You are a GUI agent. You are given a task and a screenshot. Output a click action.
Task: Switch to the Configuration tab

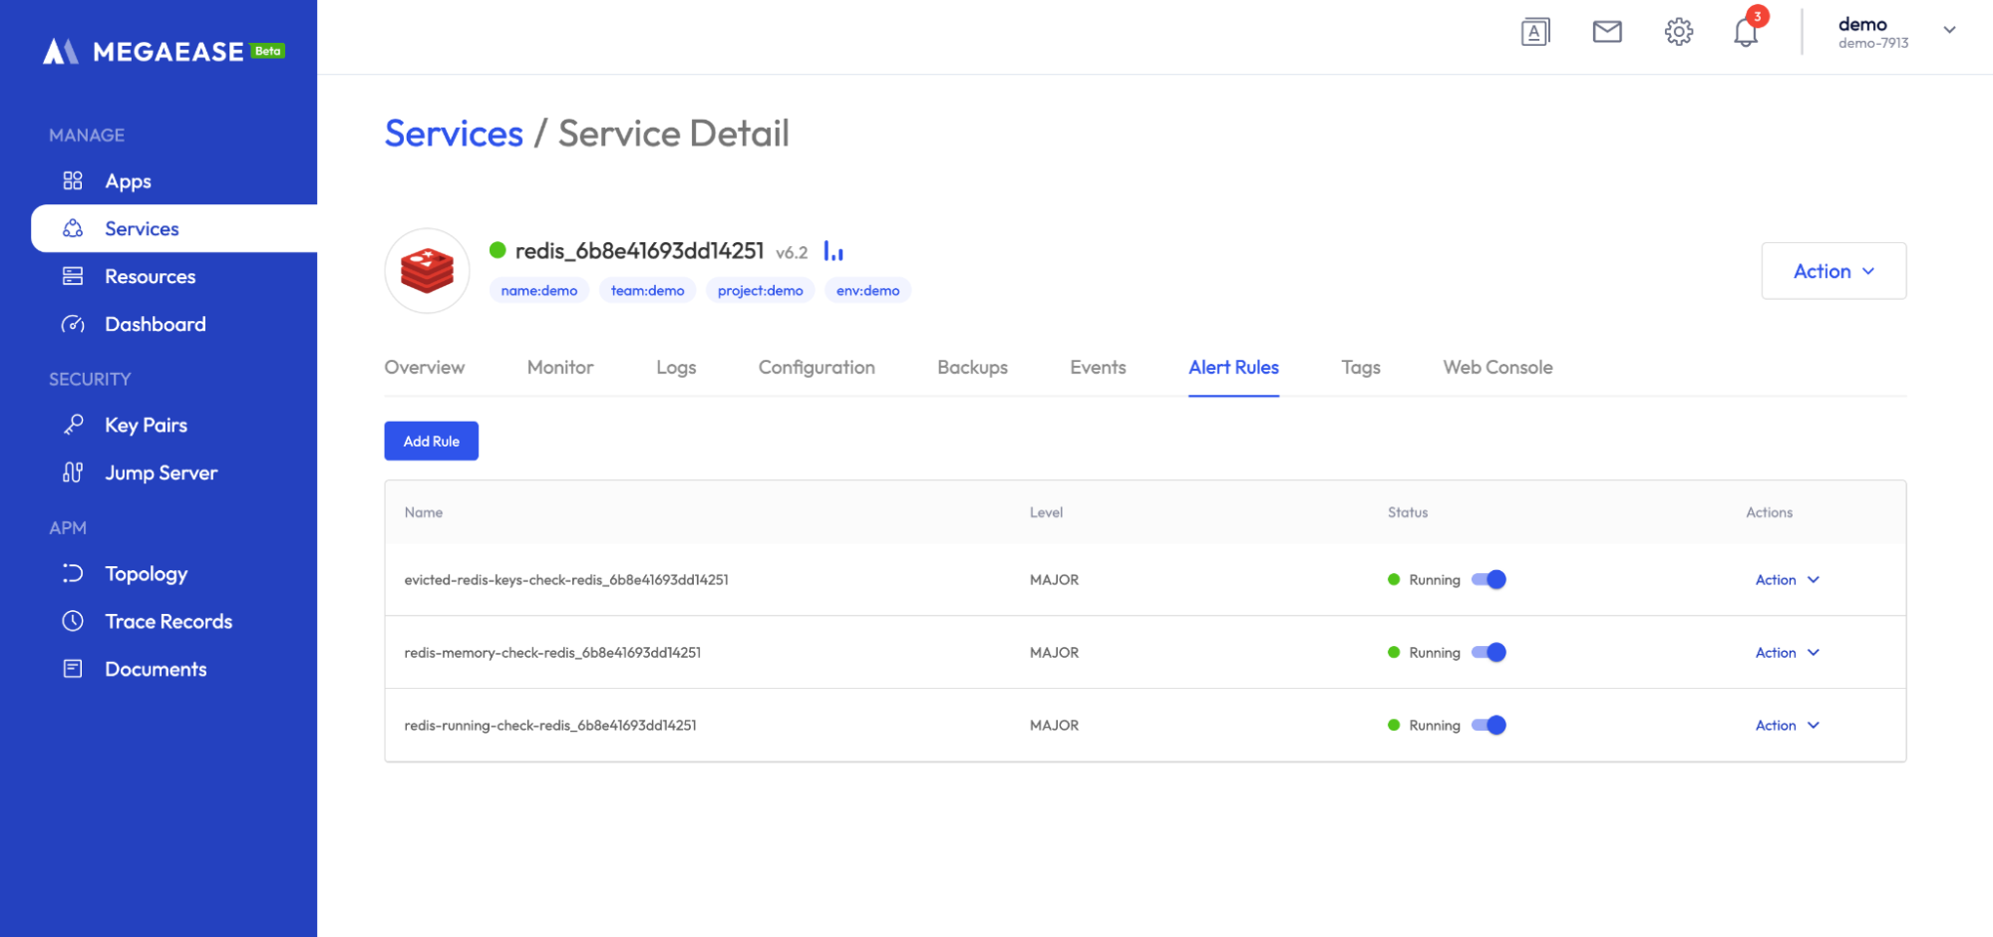817,367
